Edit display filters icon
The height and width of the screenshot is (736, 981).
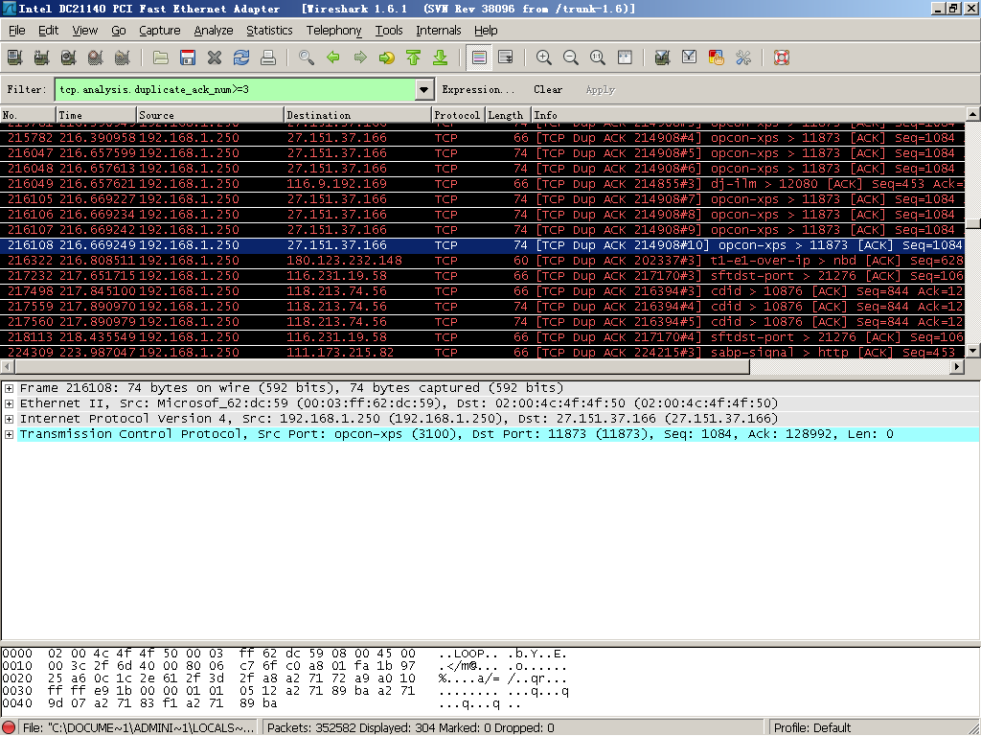690,57
